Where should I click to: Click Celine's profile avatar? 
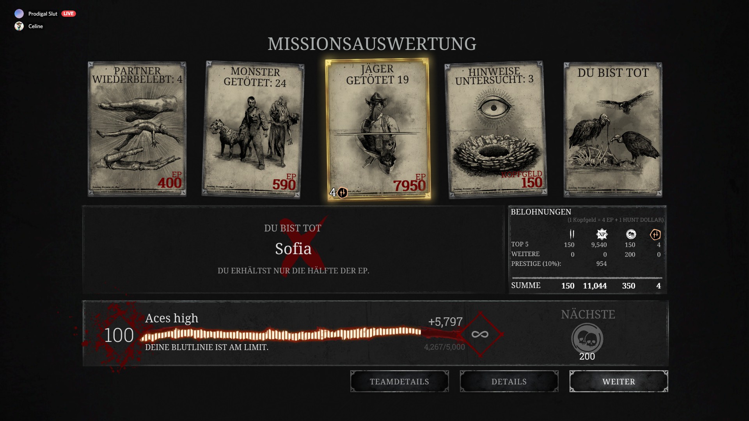point(19,26)
